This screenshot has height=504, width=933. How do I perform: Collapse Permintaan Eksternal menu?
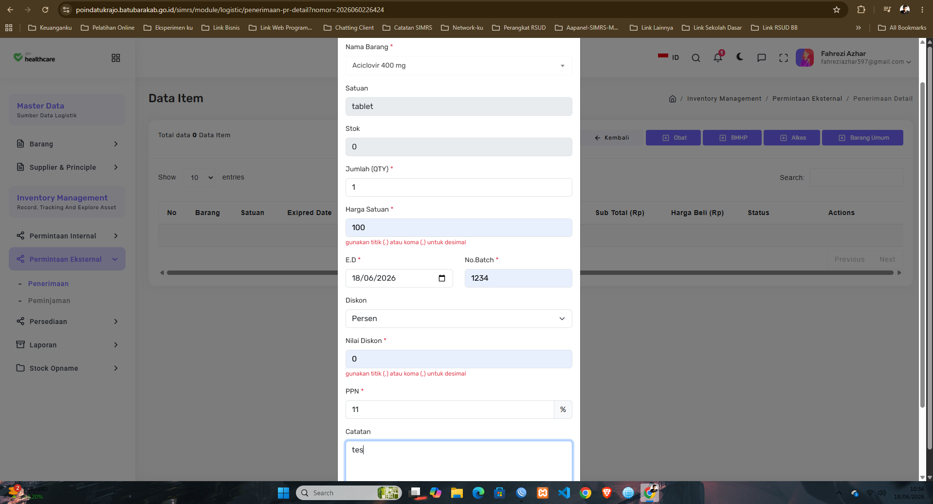tap(67, 259)
